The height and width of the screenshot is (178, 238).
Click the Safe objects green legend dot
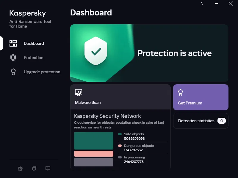(120, 134)
